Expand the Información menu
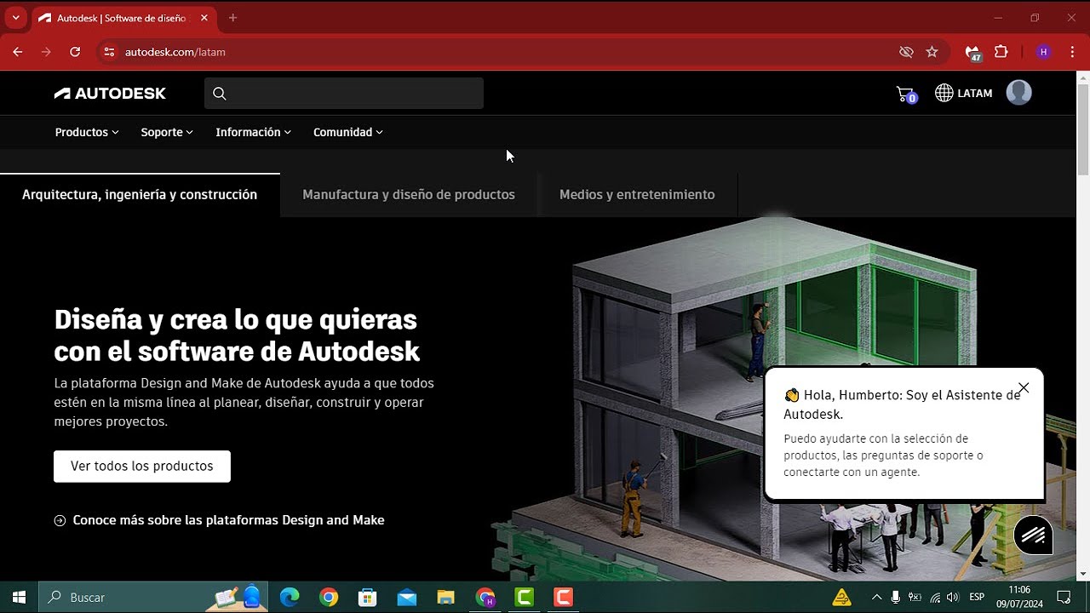 [254, 132]
